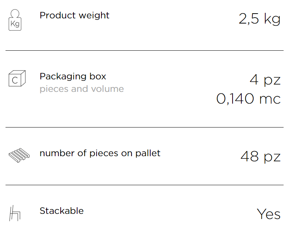Click the letter C inside the box icon

[x=15, y=80]
